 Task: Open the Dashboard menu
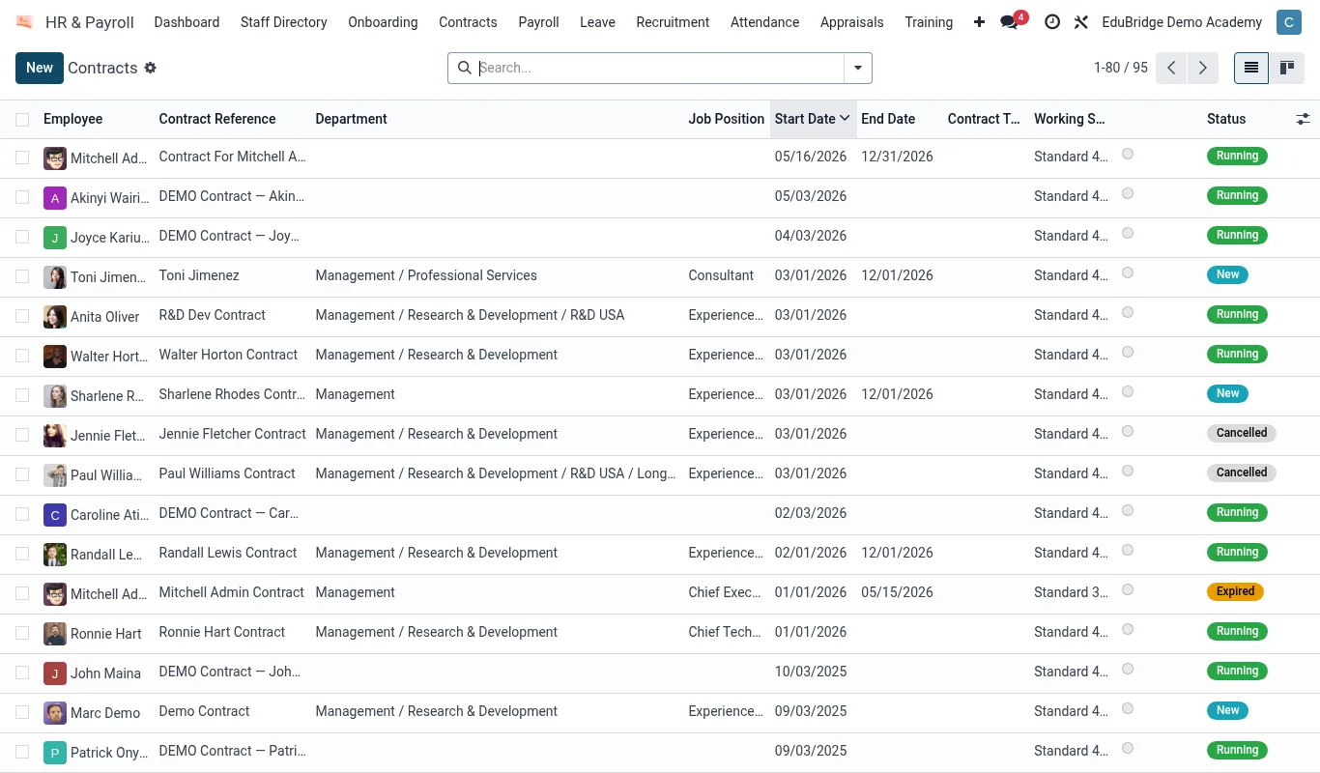click(187, 22)
